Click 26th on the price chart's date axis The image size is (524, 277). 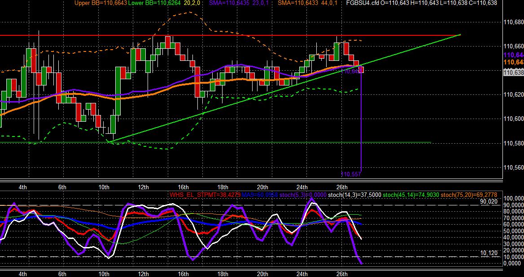(x=341, y=187)
